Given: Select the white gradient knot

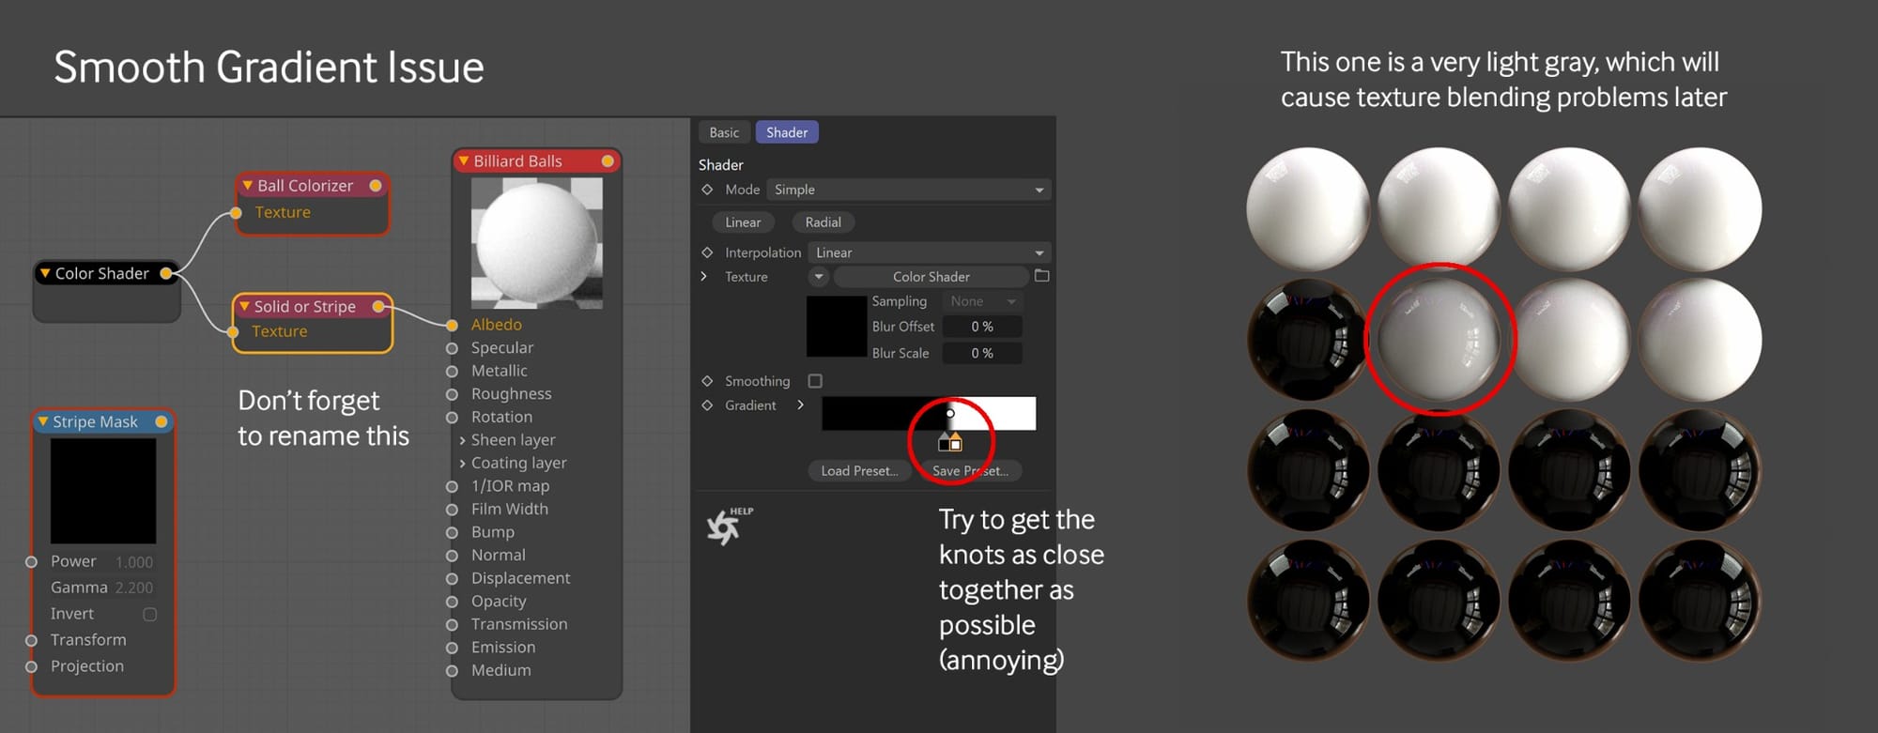Looking at the screenshot, I should (956, 442).
